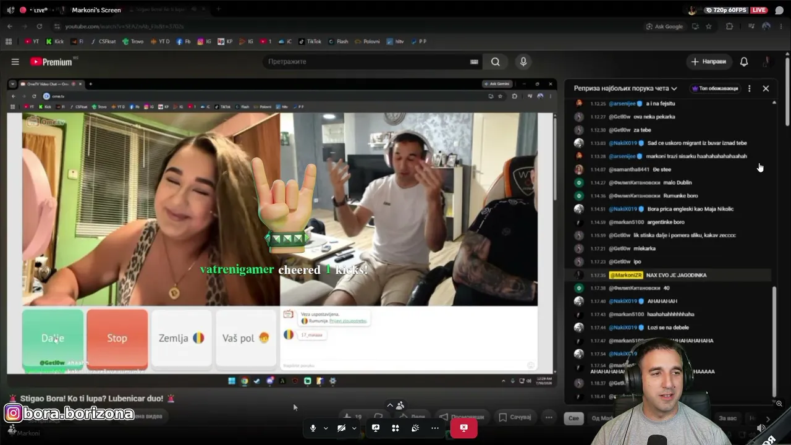The image size is (791, 445).
Task: Open more options ellipsis in call toolbar
Action: pyautogui.click(x=435, y=428)
